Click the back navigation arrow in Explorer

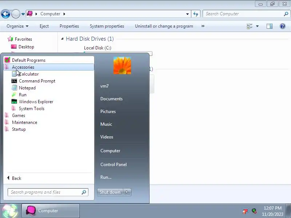[5, 14]
